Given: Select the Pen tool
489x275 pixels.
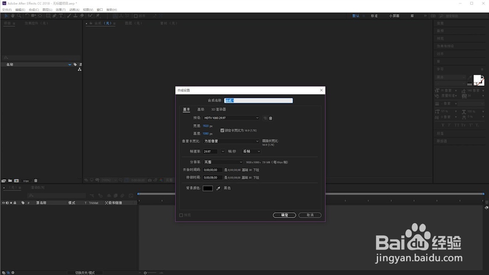Looking at the screenshot, I should click(x=55, y=16).
